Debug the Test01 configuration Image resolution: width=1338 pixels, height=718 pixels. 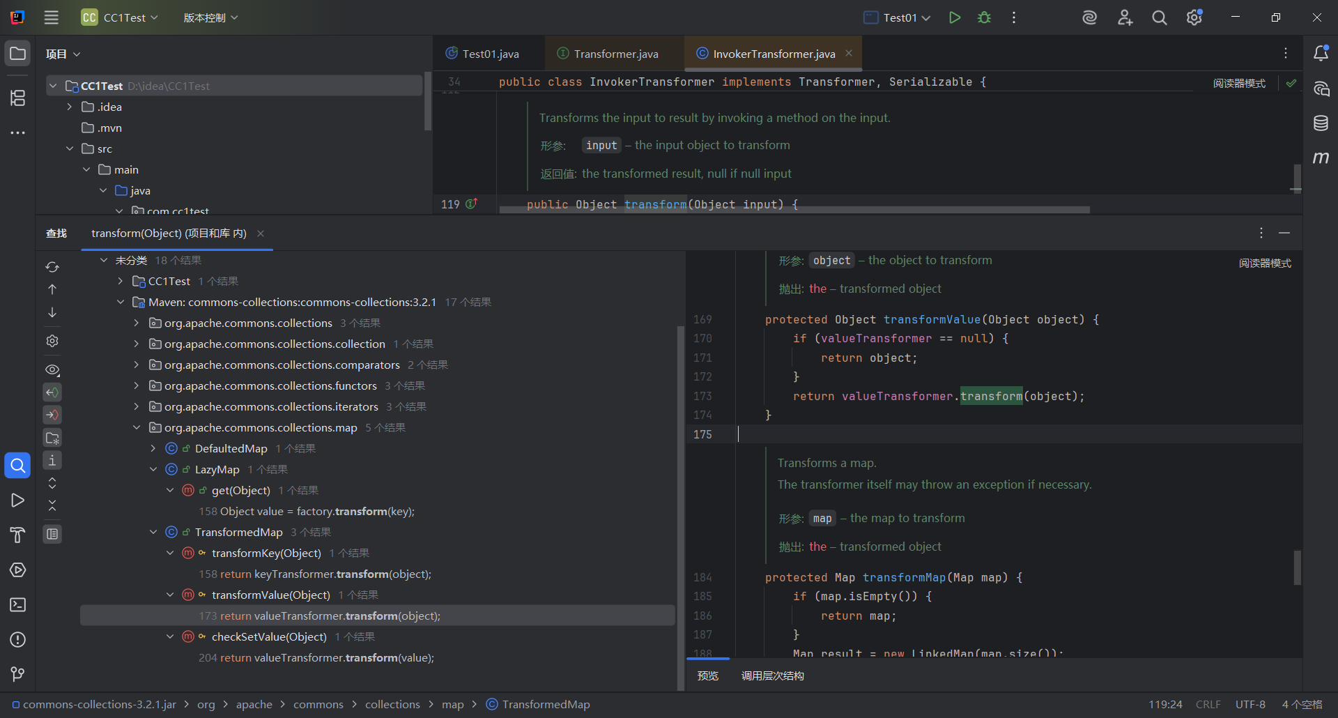click(984, 17)
